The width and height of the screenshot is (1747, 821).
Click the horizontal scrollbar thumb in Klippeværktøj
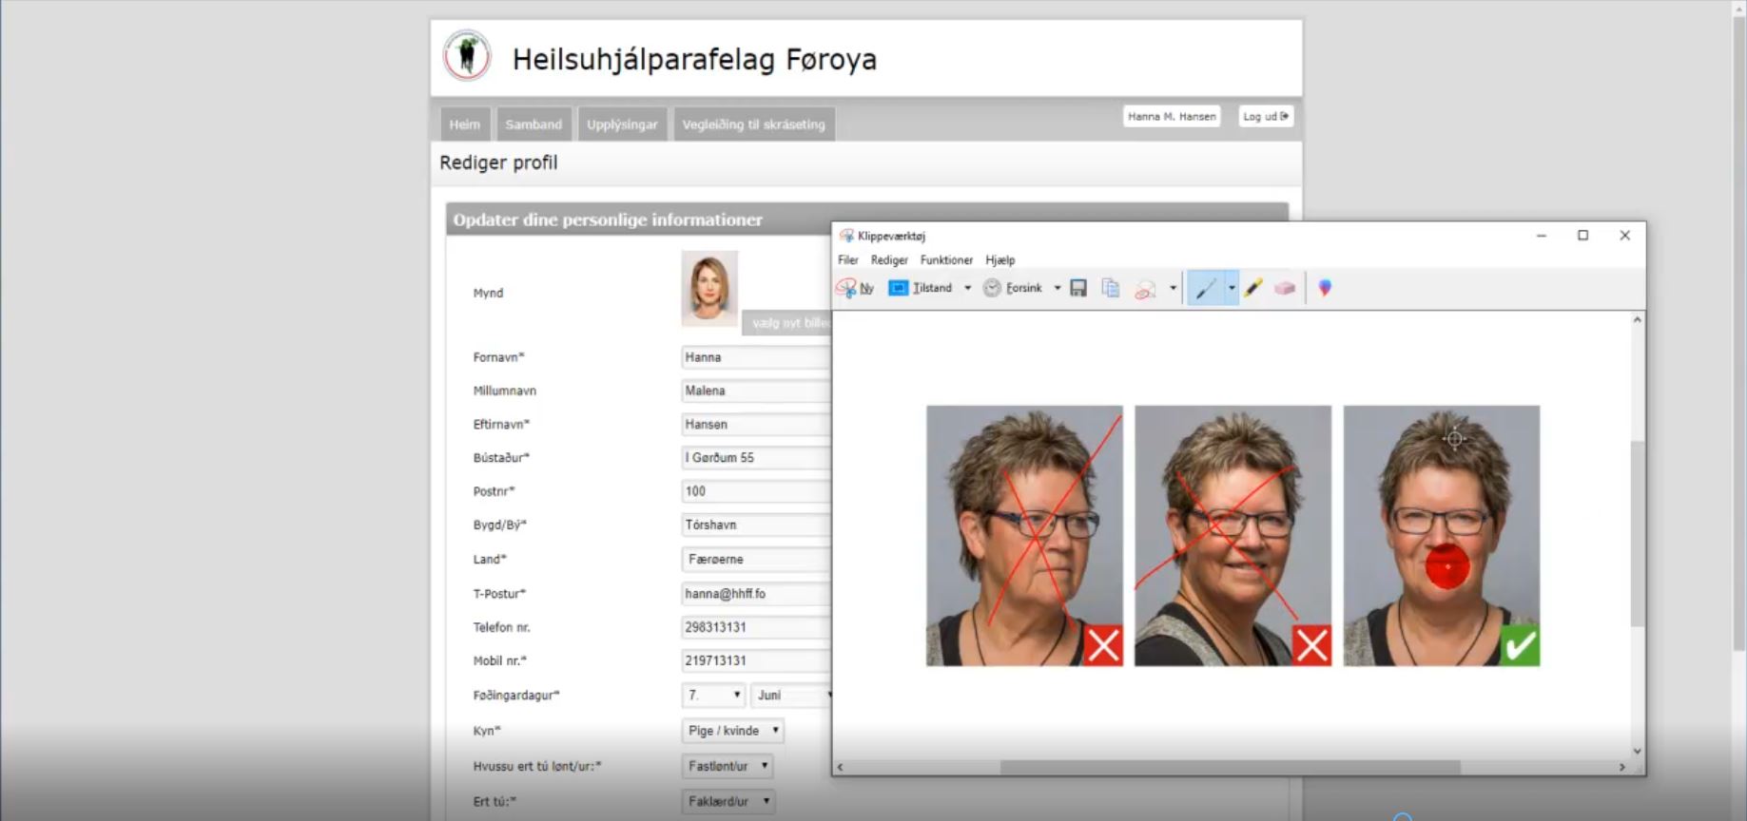tap(1230, 767)
